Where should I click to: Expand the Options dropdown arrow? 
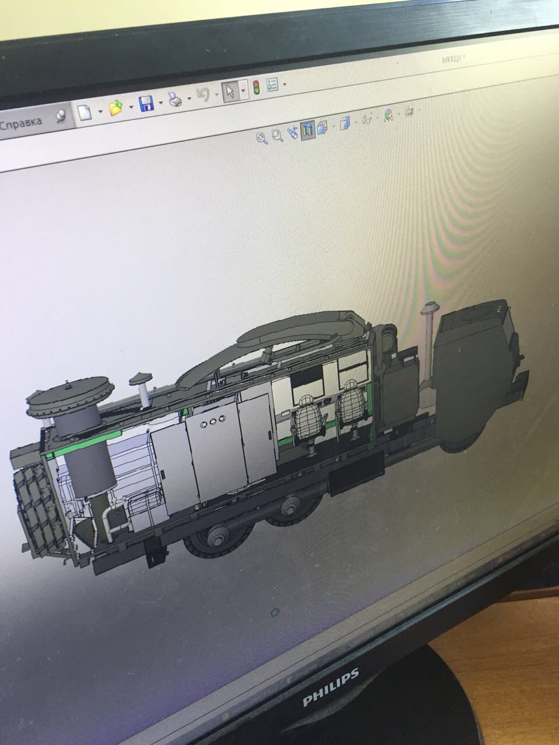point(285,84)
